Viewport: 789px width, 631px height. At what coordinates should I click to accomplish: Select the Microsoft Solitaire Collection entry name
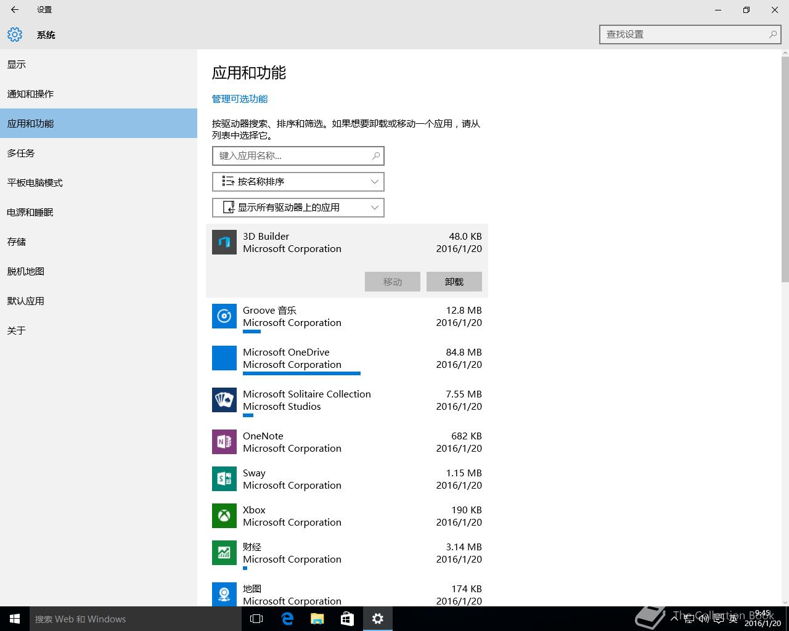307,394
